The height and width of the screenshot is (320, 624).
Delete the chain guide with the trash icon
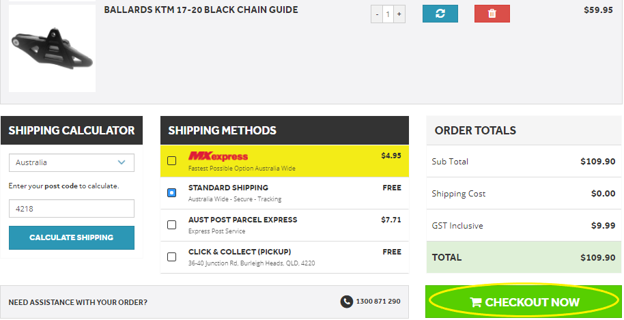[x=492, y=14]
